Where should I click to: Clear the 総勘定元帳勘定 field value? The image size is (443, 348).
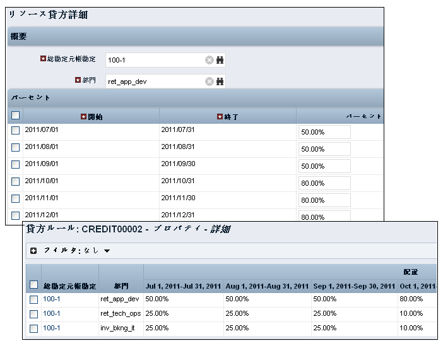click(x=209, y=60)
